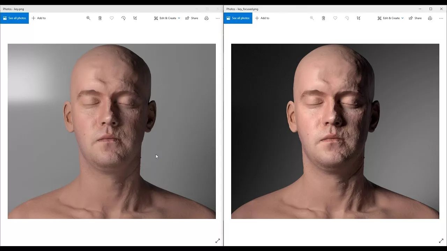
Task: Toggle favorite heart on key_focused.png
Action: click(x=335, y=18)
